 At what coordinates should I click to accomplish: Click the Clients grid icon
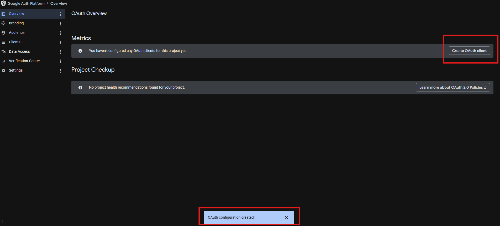click(3, 42)
